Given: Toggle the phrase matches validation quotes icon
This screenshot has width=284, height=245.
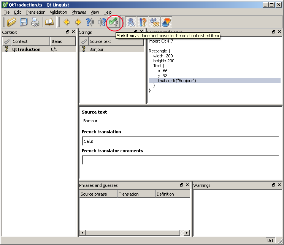Looking at the screenshot, I should pos(154,22).
